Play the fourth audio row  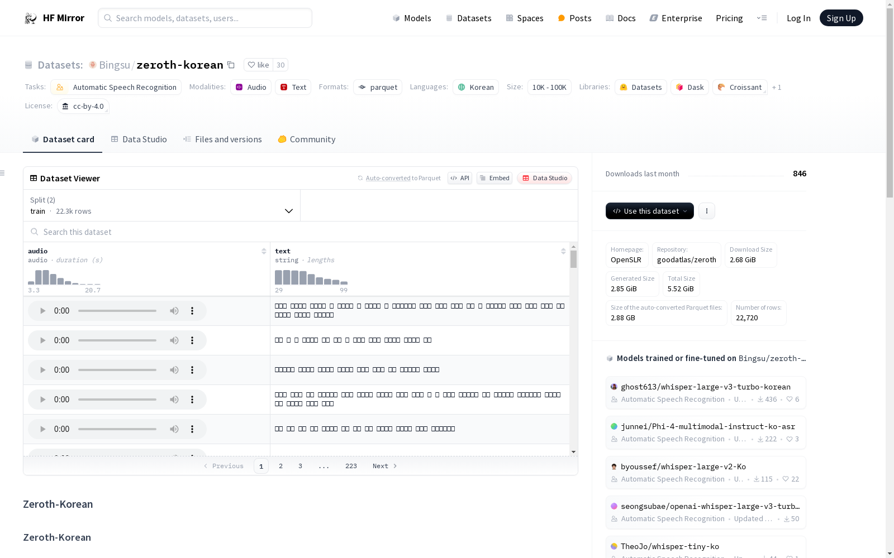(42, 400)
